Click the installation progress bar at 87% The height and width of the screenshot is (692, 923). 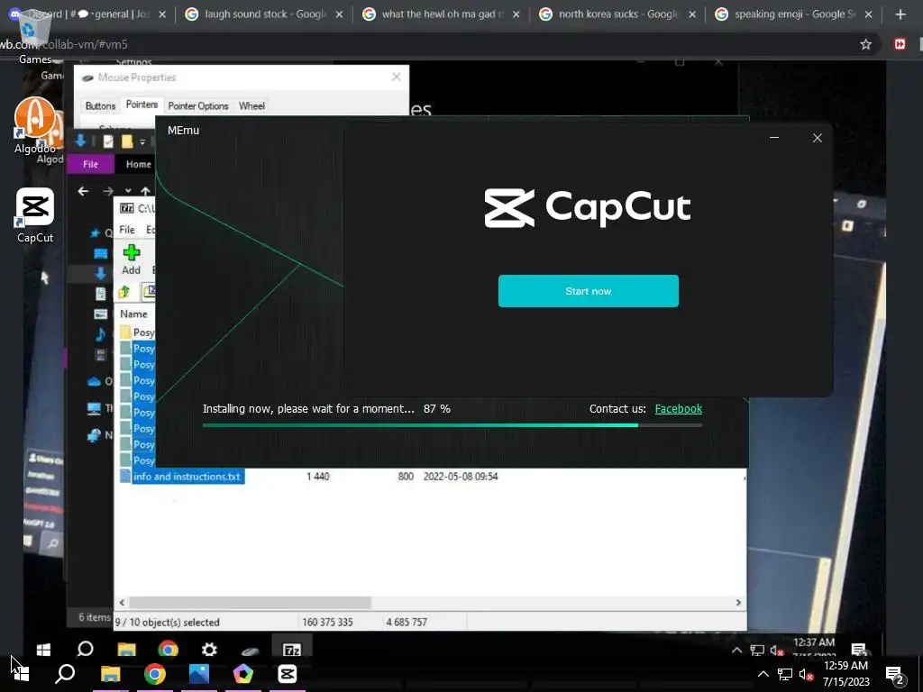point(452,425)
